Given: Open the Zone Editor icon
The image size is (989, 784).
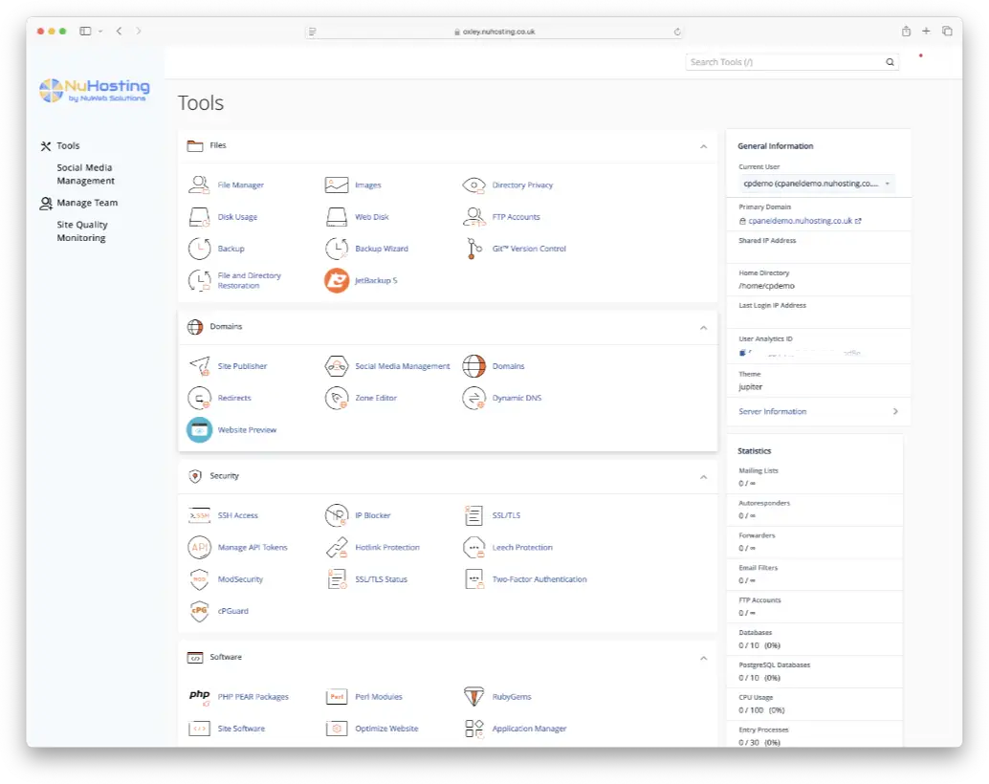Looking at the screenshot, I should click(337, 398).
